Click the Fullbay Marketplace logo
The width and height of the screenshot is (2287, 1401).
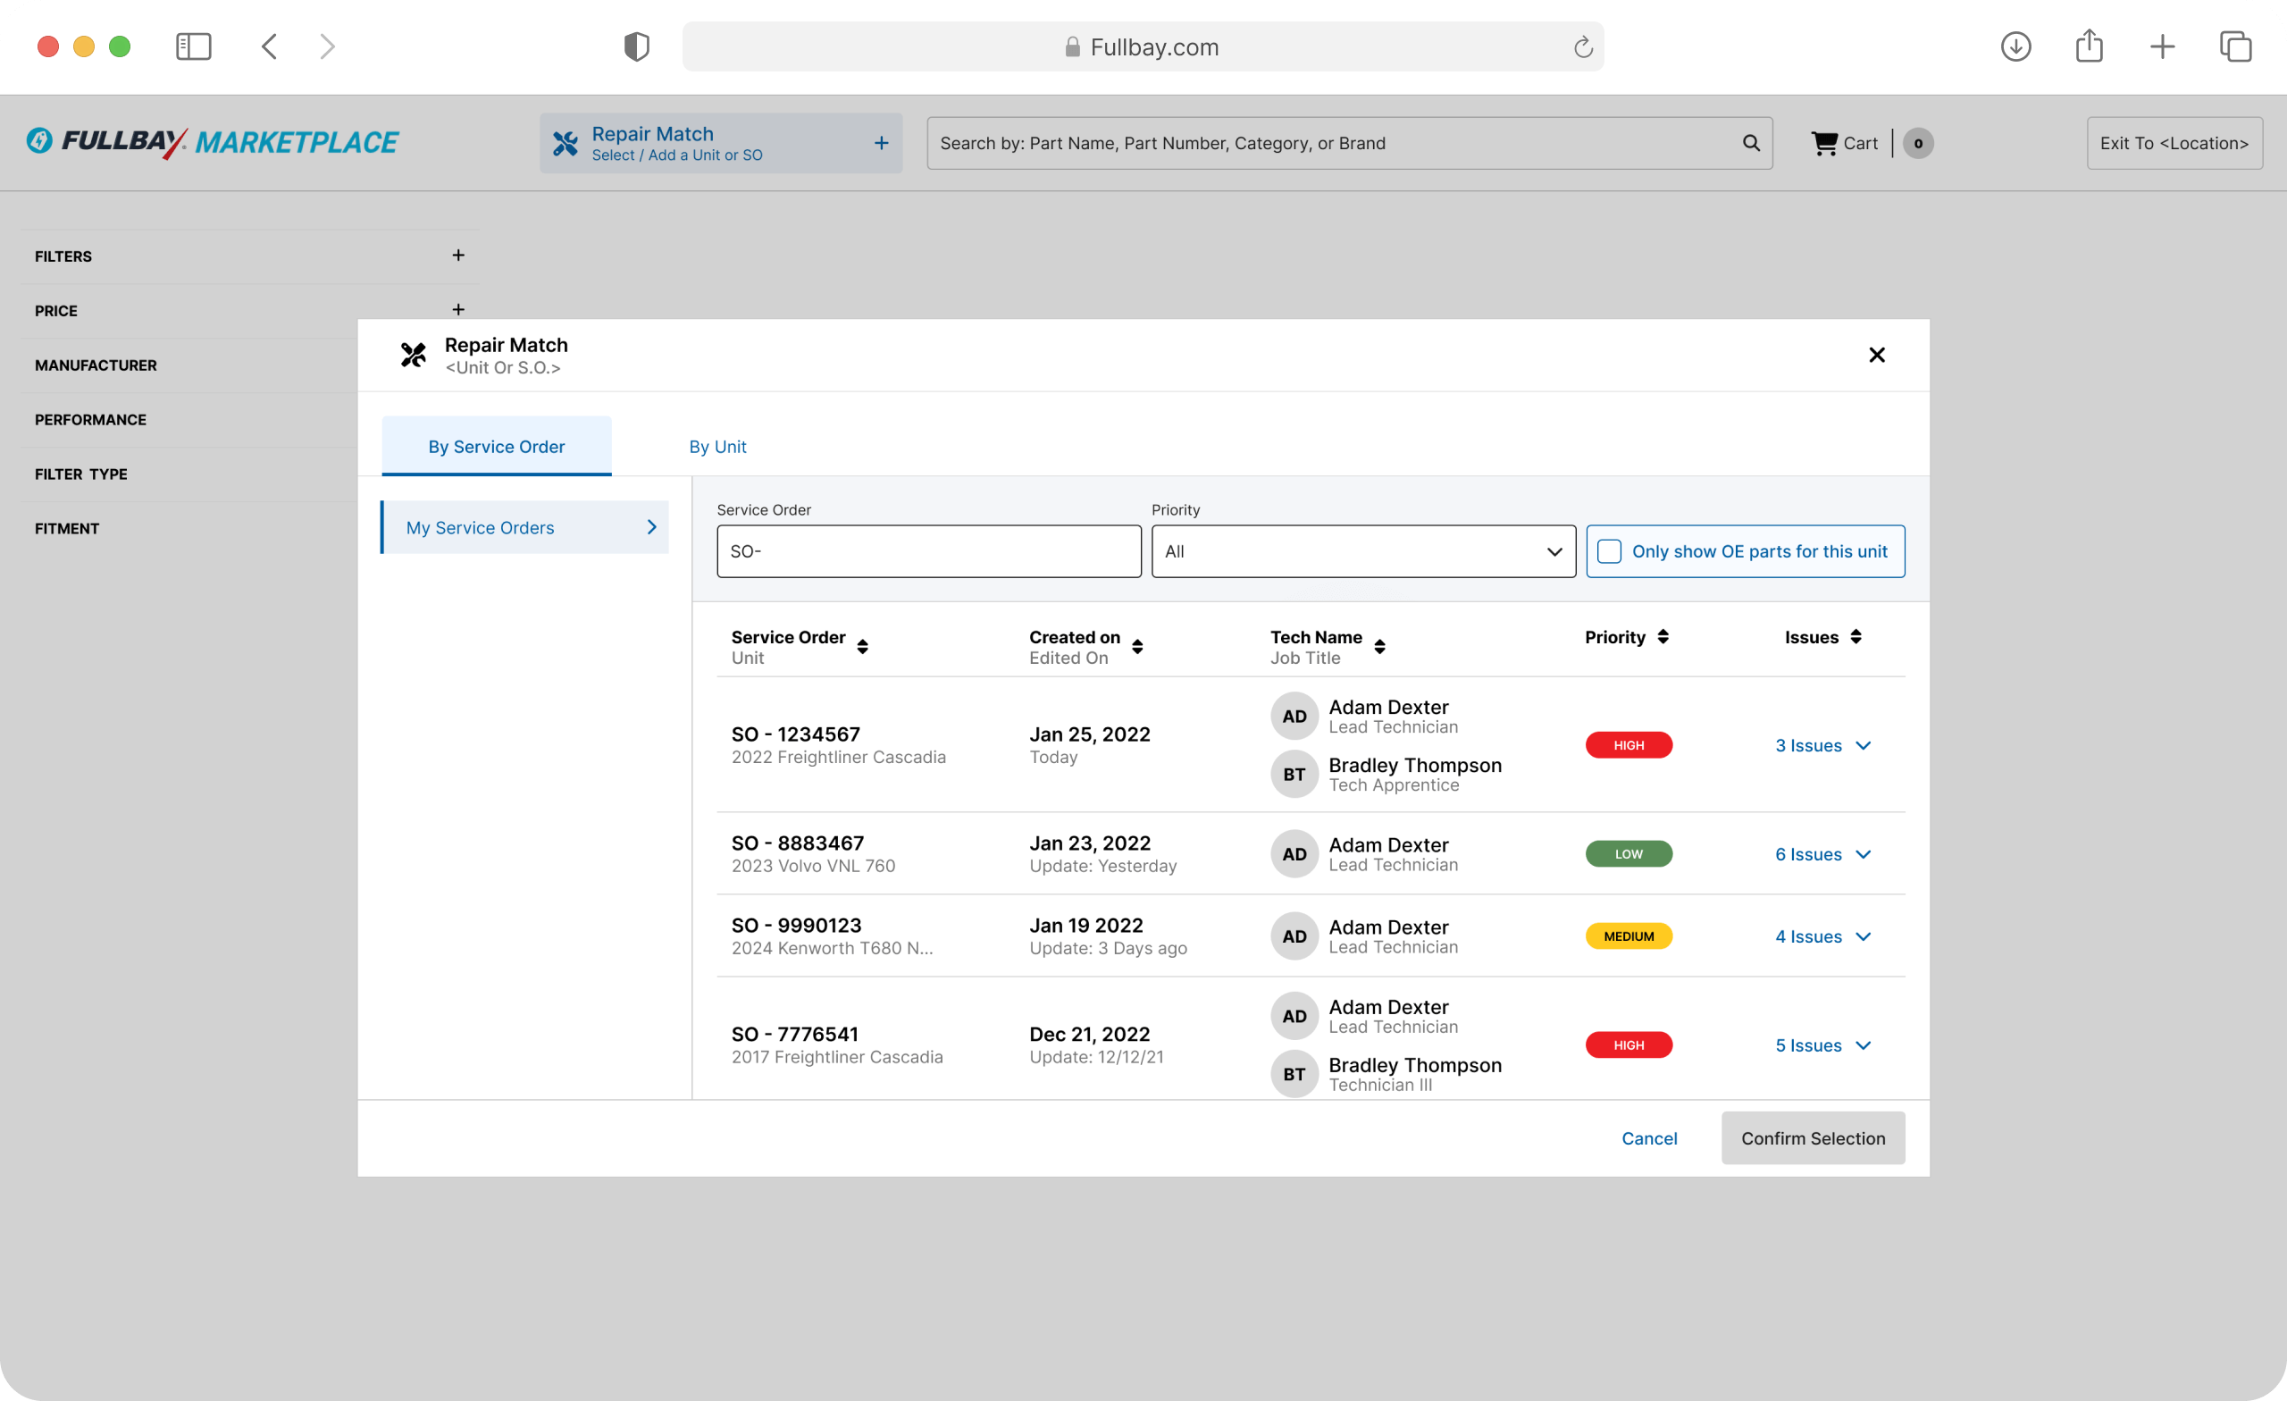212,142
